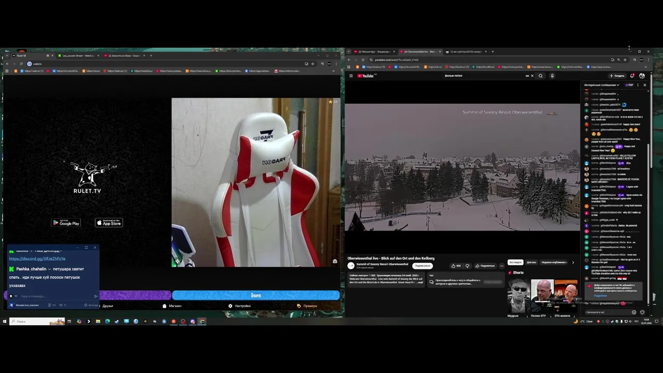Click the YouTube search magnifier button
This screenshot has width=663, height=373.
(x=540, y=76)
